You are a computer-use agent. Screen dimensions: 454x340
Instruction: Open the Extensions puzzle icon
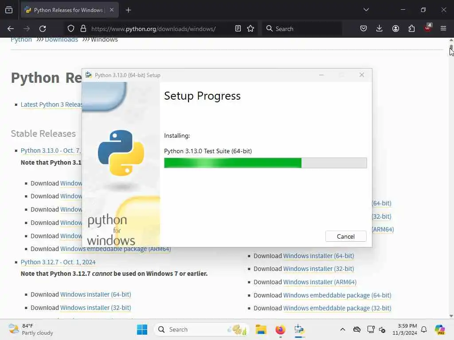coord(411,29)
